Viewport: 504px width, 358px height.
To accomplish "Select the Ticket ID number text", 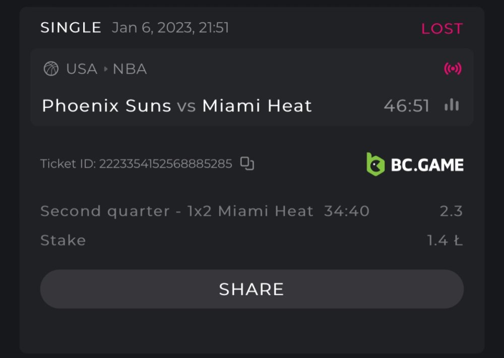I will [165, 164].
